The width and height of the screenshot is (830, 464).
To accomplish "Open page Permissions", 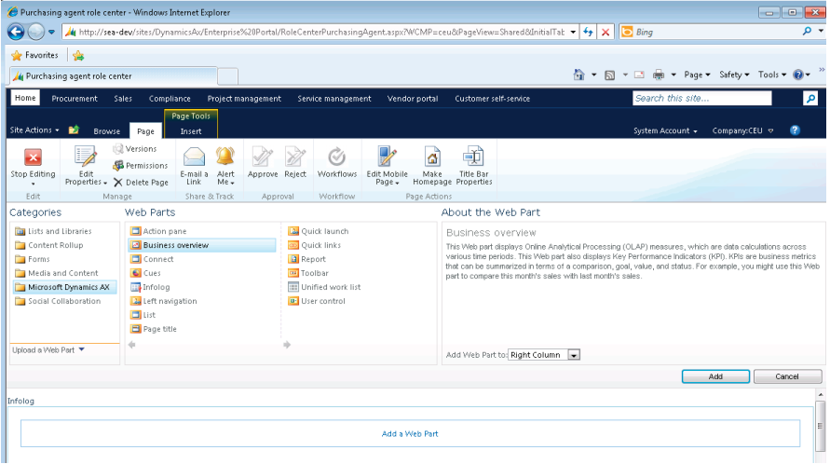I will 141,166.
